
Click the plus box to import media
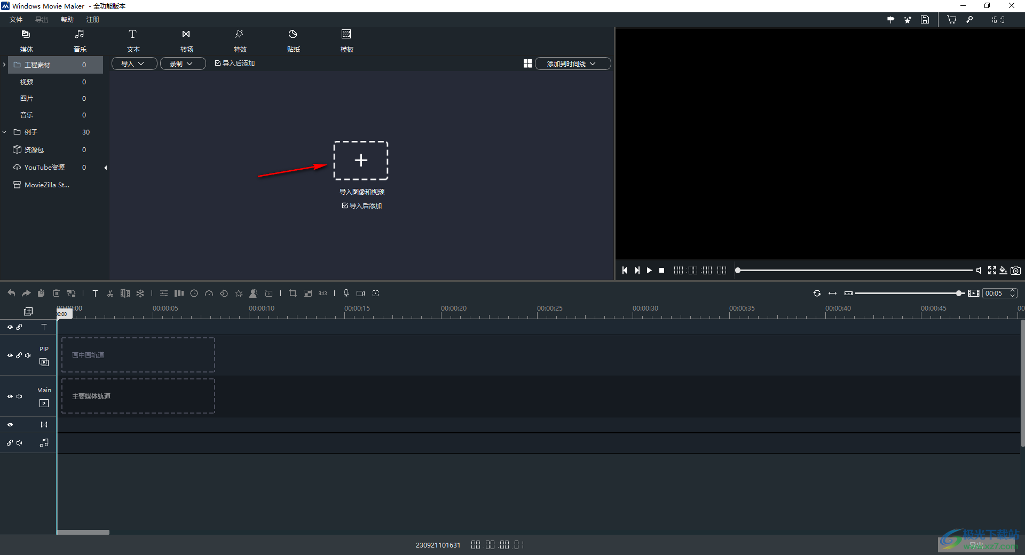[x=361, y=160]
